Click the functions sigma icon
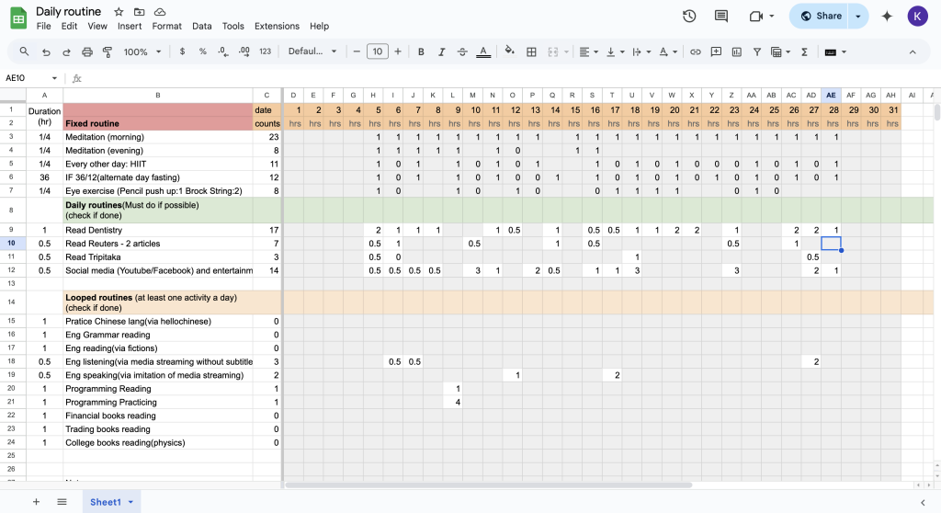 tap(804, 51)
